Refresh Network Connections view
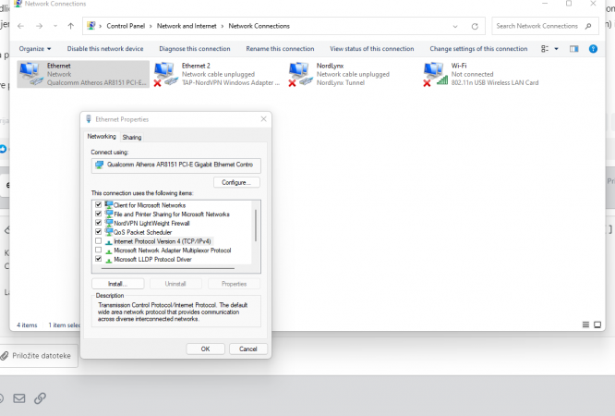The width and height of the screenshot is (615, 416). (x=475, y=26)
